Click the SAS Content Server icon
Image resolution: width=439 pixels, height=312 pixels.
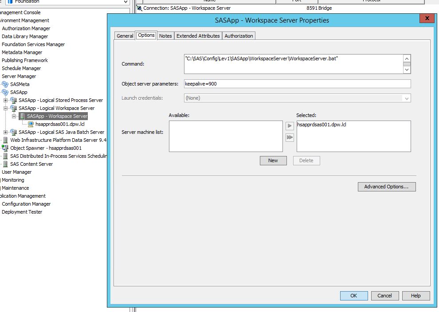click(x=5, y=164)
